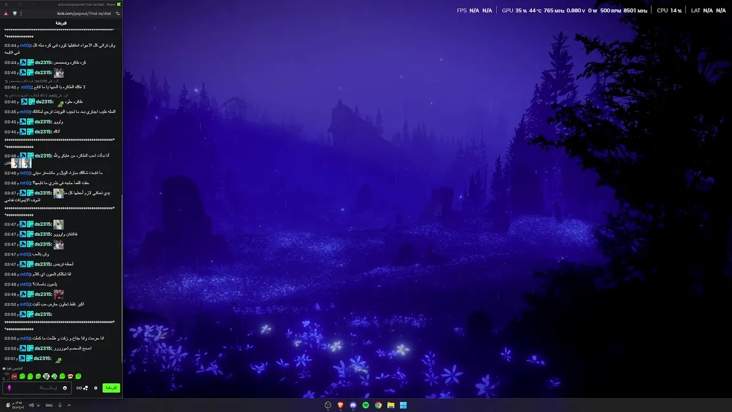Click the purple microphone icon in message box

click(9, 388)
